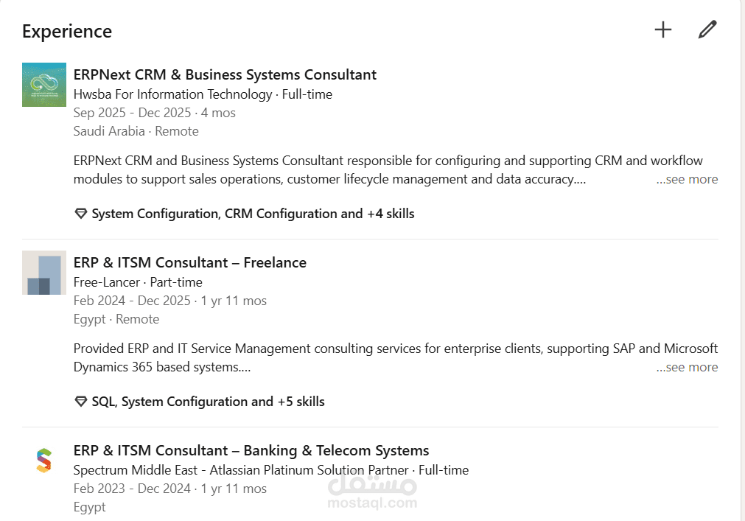Click Hwsba For Information Technology company name
Screen dimensions: 745x521
172,94
